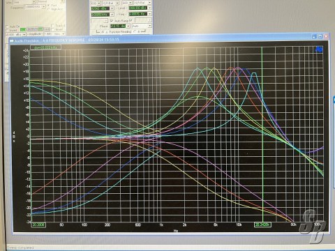Viewport: 335px width, 251px height.
Task: Click the dx cursor delta readout
Action: point(45,47)
